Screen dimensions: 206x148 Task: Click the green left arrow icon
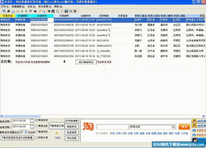click(22, 11)
